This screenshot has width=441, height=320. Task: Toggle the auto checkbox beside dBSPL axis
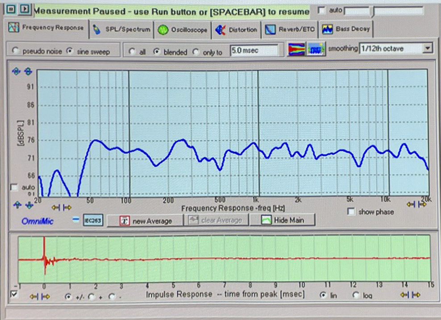(14, 187)
